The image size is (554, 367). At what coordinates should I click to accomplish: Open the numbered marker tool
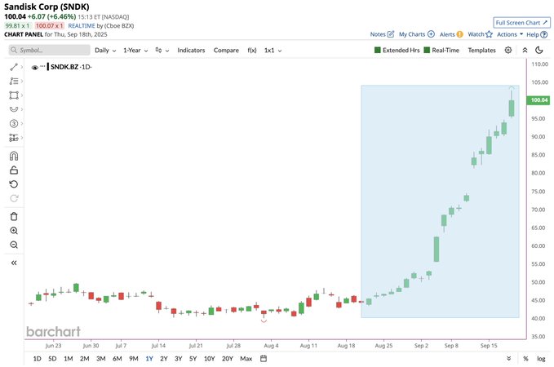click(14, 124)
